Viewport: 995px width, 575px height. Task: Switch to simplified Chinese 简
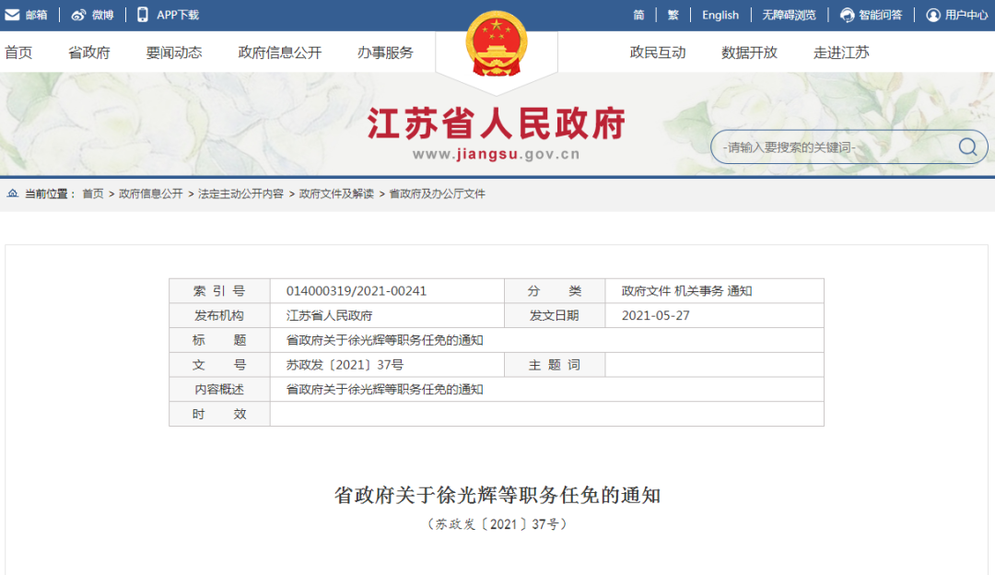coord(638,15)
